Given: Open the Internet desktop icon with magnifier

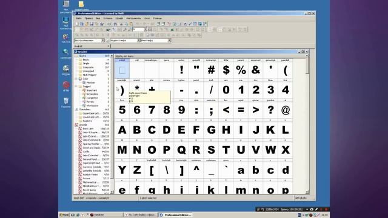Looking at the screenshot, I should pos(66,54).
